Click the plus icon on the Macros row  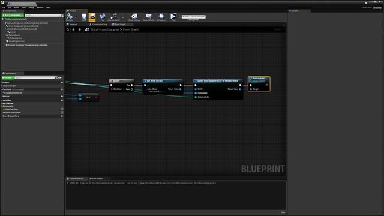point(62,96)
